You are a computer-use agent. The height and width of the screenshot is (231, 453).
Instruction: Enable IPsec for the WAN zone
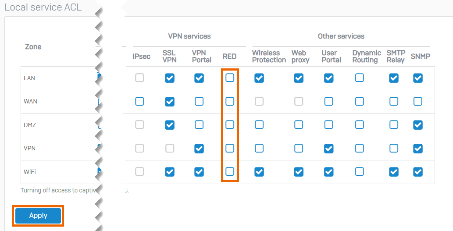pos(139,102)
